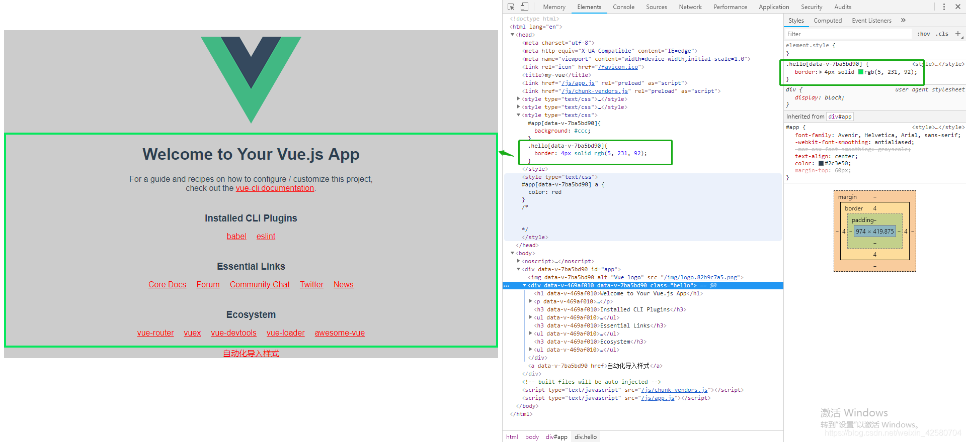
Task: Activate the inspect element picker icon
Action: [x=511, y=7]
